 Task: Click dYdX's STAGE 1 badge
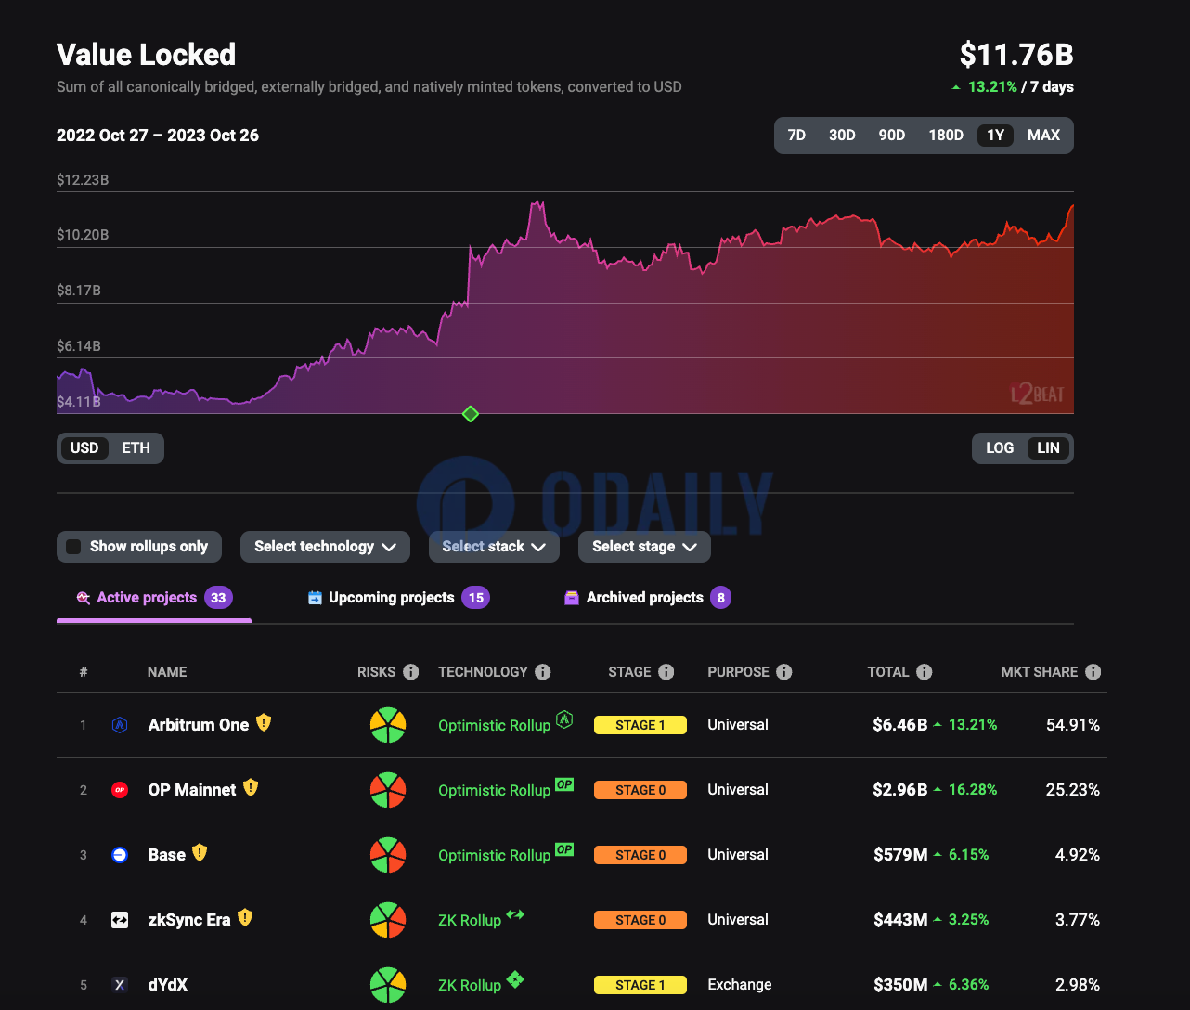click(x=640, y=985)
